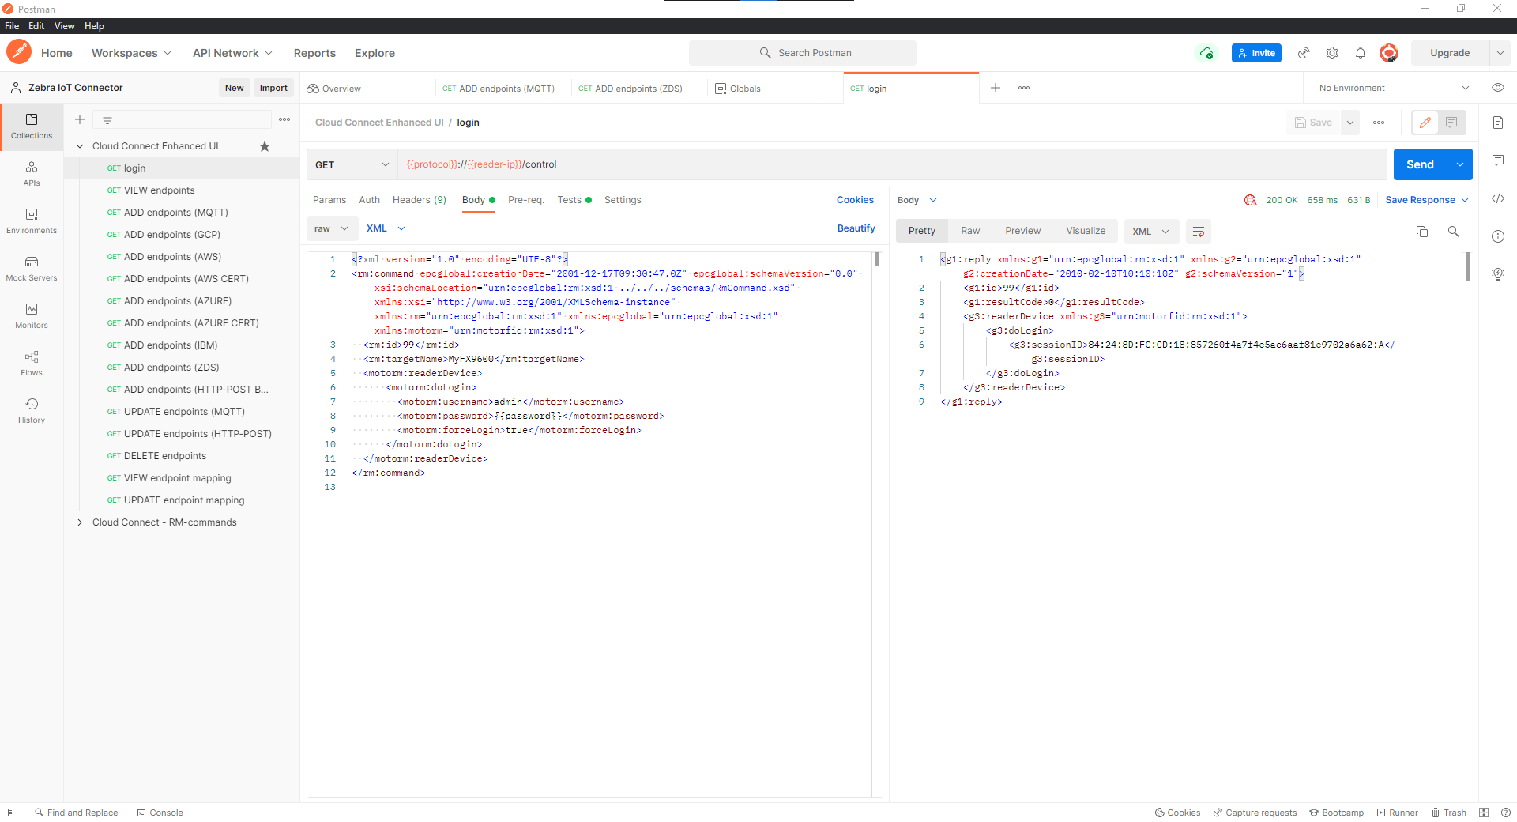
Task: Click the Import button
Action: pyautogui.click(x=273, y=88)
